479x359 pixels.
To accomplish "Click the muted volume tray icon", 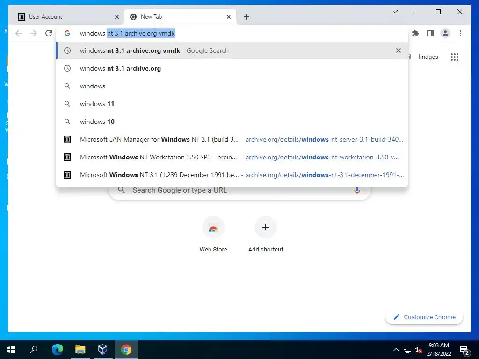I will tap(419, 350).
